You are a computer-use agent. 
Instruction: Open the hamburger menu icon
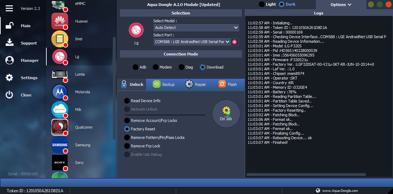pyautogui.click(x=9, y=8)
